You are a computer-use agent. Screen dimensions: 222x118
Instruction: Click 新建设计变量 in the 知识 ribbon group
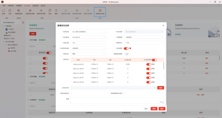coord(66,12)
